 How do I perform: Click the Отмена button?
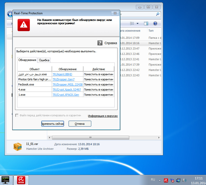[80, 124]
